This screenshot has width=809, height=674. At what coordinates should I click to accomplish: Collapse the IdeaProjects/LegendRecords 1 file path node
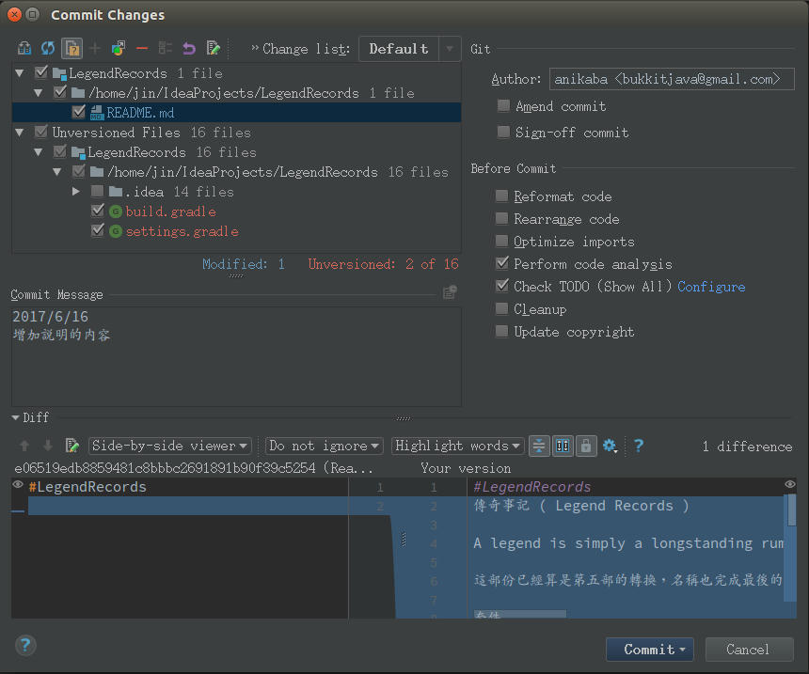[x=39, y=93]
